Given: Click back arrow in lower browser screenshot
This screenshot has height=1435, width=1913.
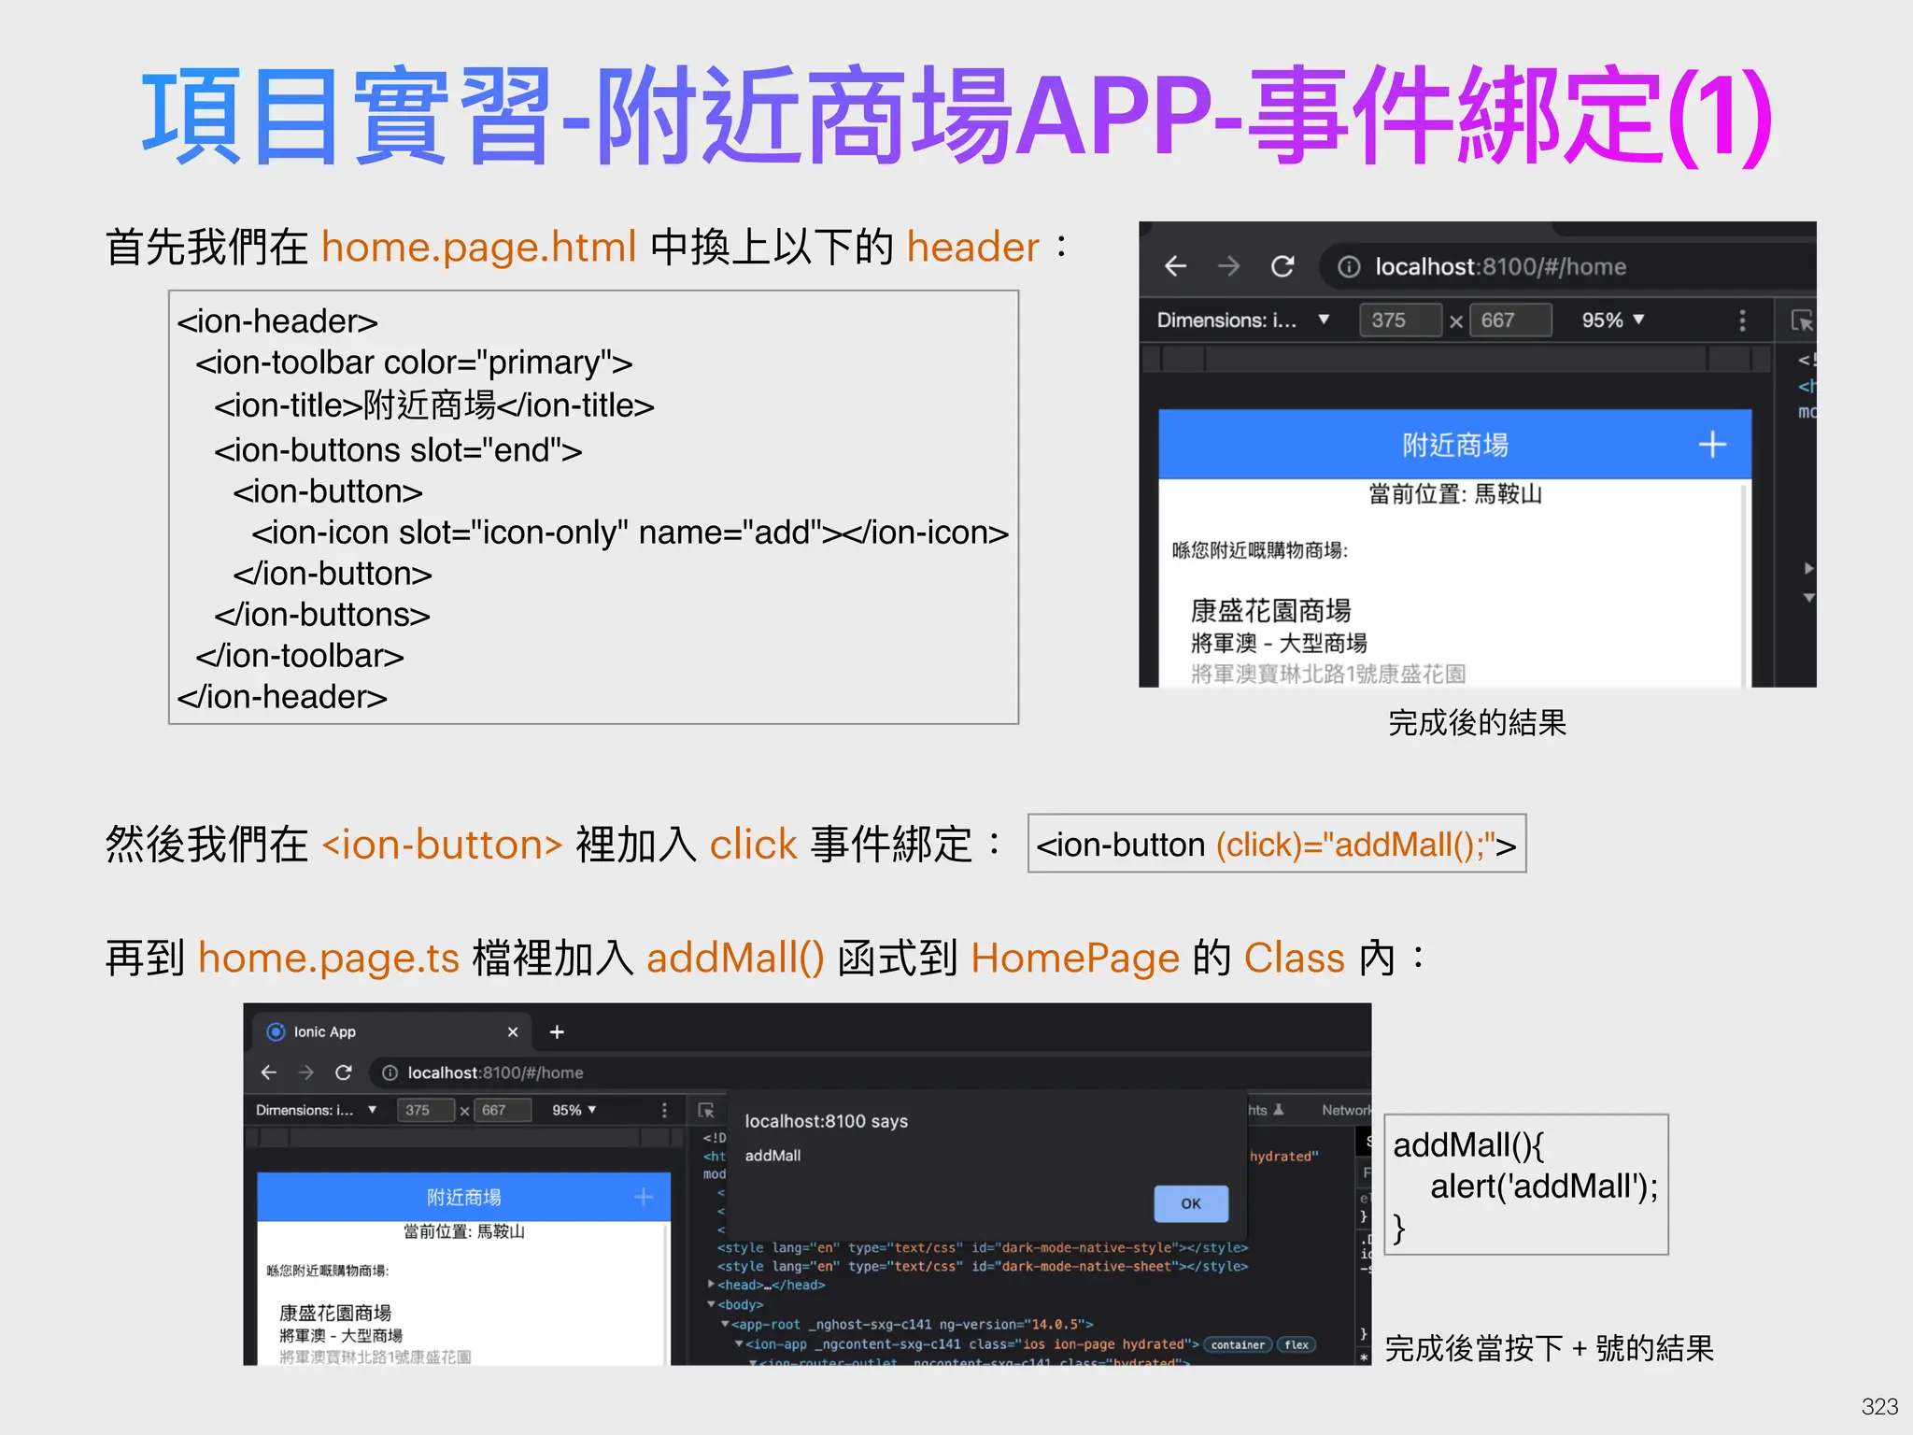Looking at the screenshot, I should tap(269, 1073).
